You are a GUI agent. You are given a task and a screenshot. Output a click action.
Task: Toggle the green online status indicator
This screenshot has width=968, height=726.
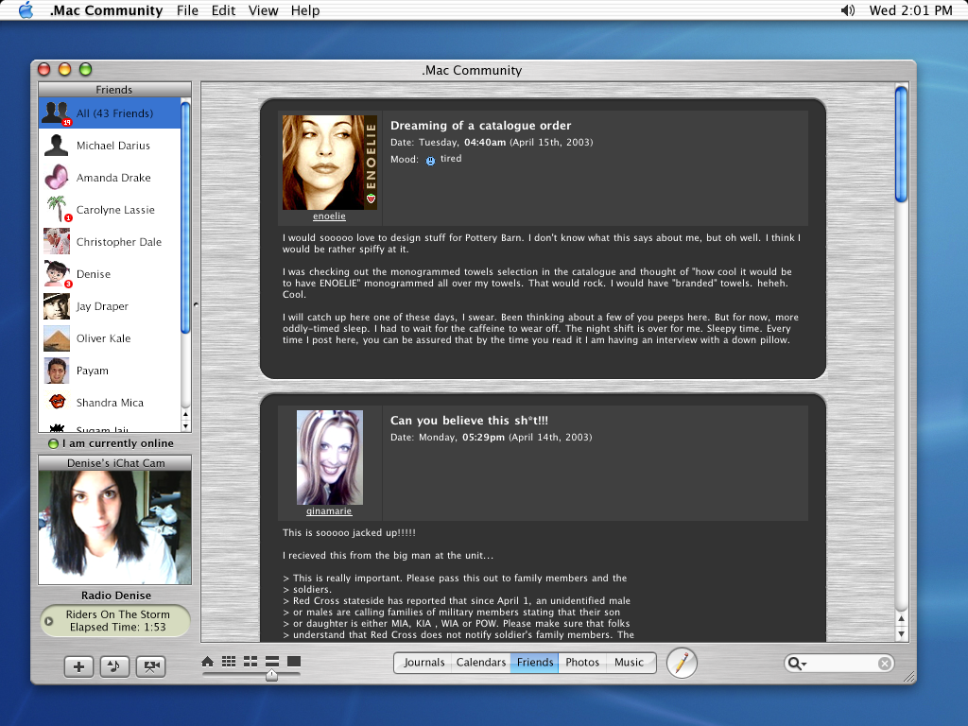(x=54, y=444)
